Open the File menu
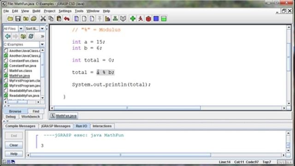The height and width of the screenshot is (166, 295). (x=6, y=11)
